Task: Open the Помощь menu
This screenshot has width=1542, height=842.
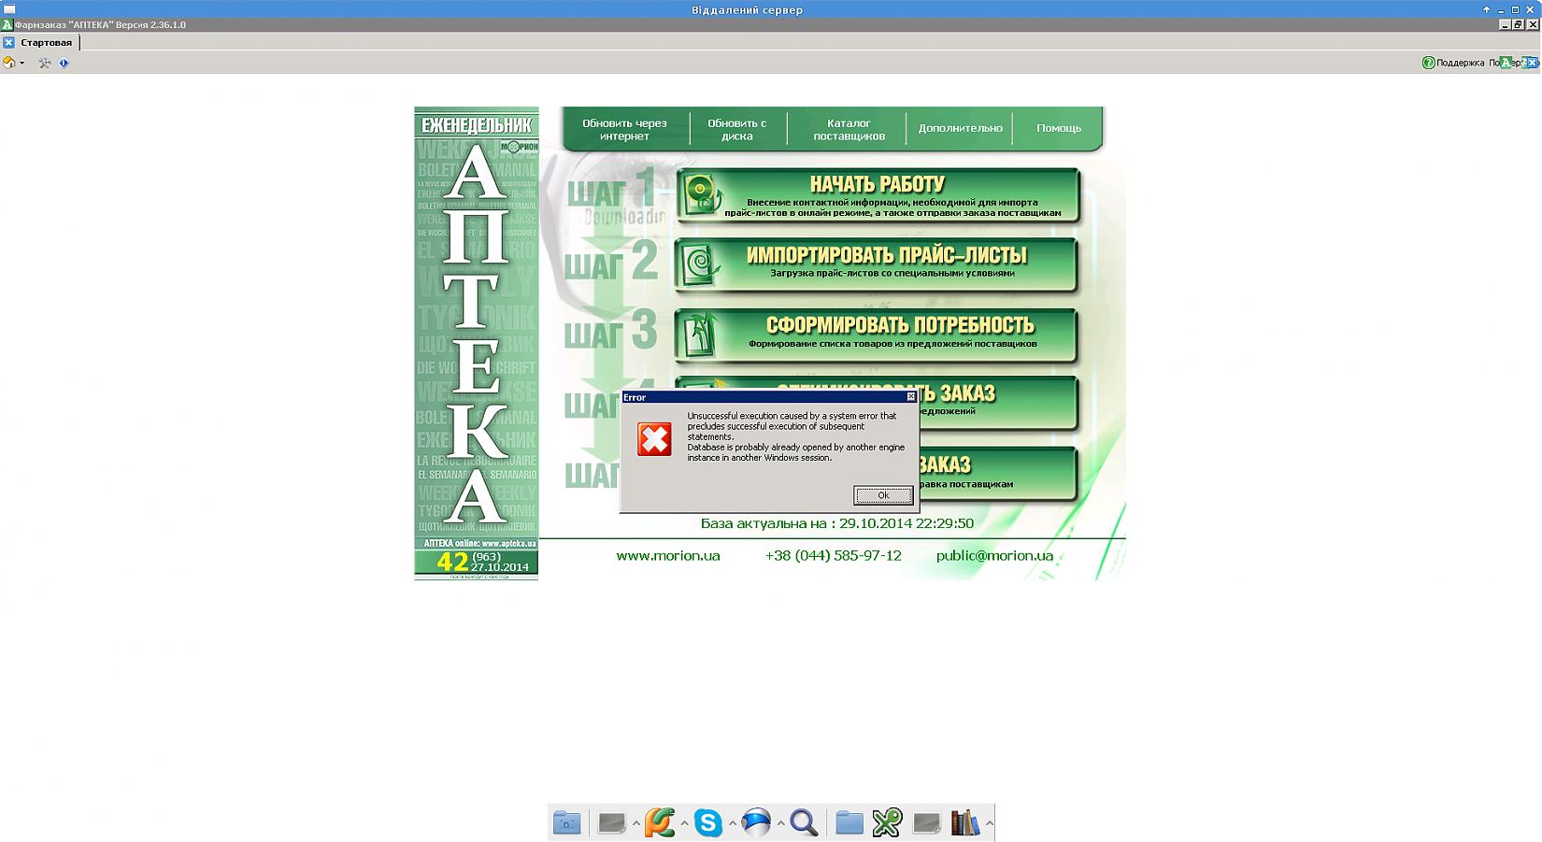Action: (x=1059, y=128)
